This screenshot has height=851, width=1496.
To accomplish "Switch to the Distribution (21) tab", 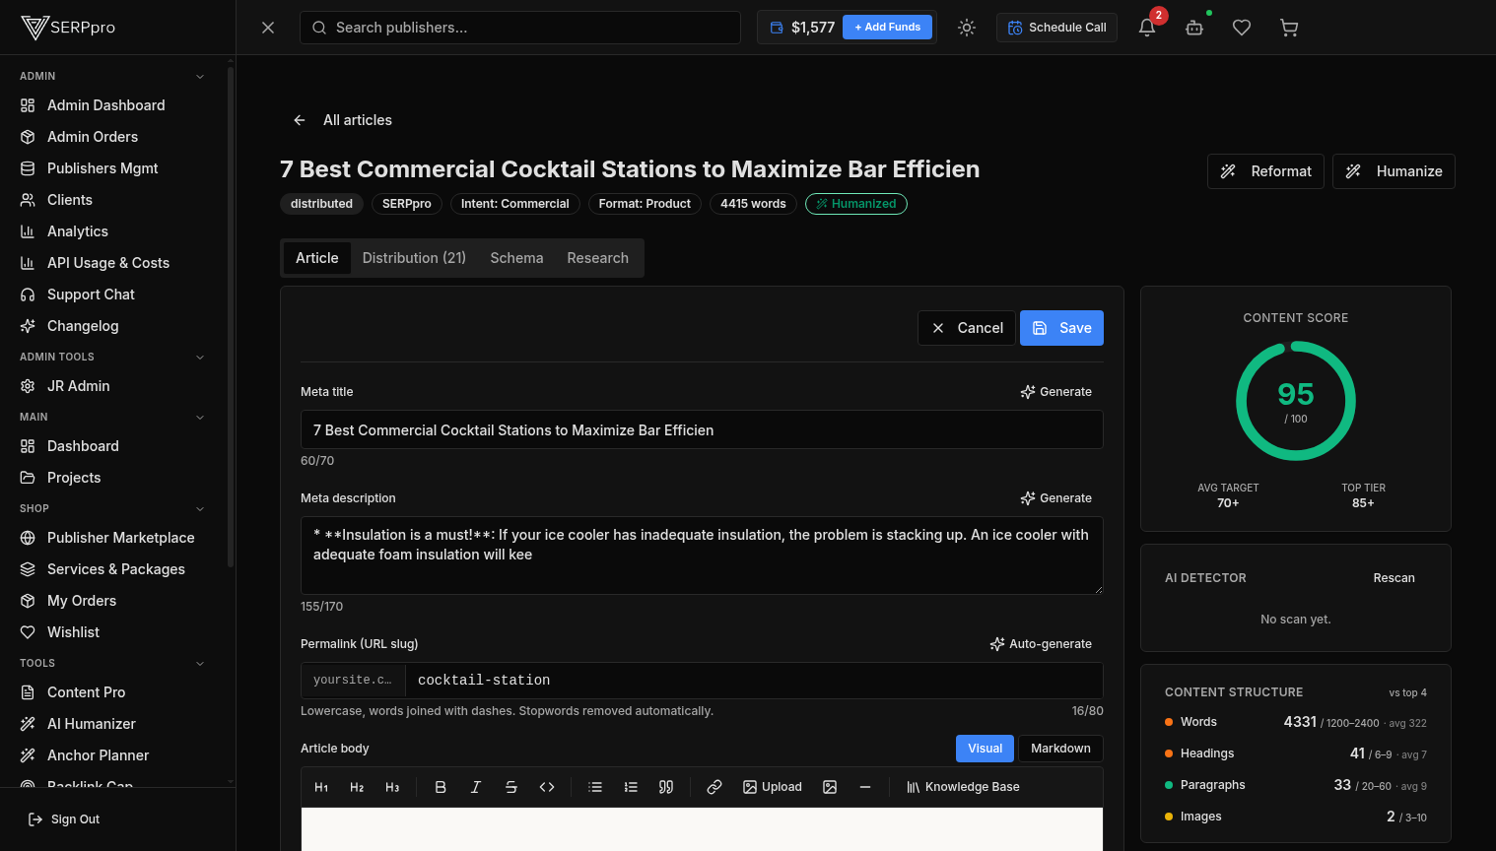I will [x=414, y=257].
